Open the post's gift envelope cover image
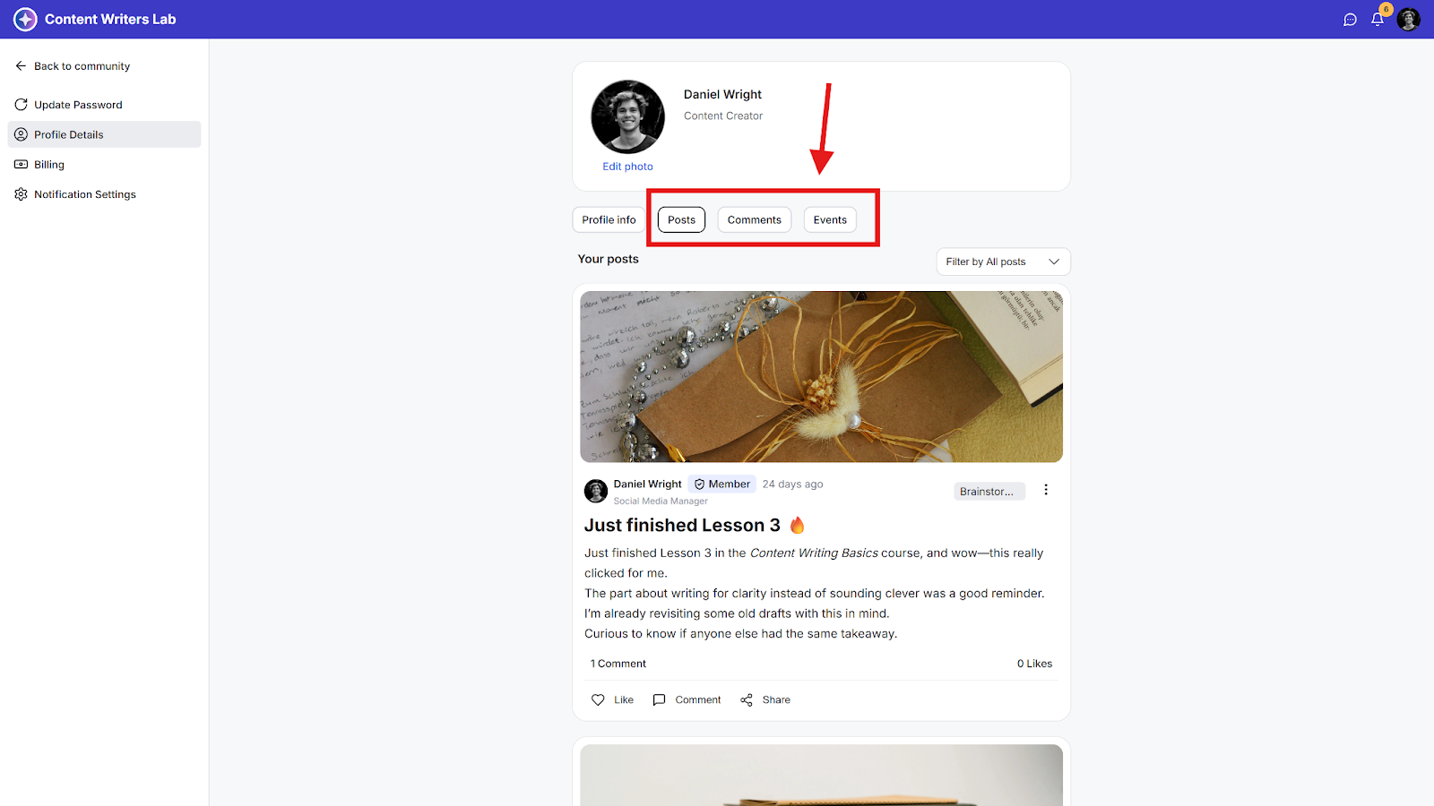Viewport: 1434px width, 806px height. tap(821, 377)
